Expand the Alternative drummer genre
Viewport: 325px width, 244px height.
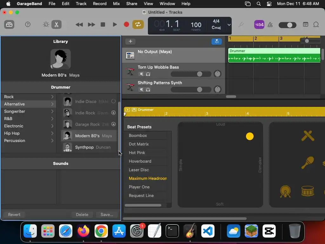pyautogui.click(x=52, y=104)
